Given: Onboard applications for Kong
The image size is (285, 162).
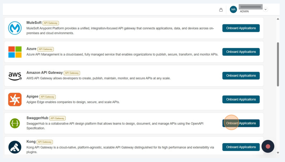Looking at the screenshot, I should tap(241, 147).
